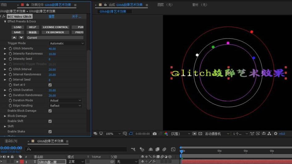Click the Glitch Duration stopwatch icon
The width and height of the screenshot is (292, 164).
[x=10, y=90]
